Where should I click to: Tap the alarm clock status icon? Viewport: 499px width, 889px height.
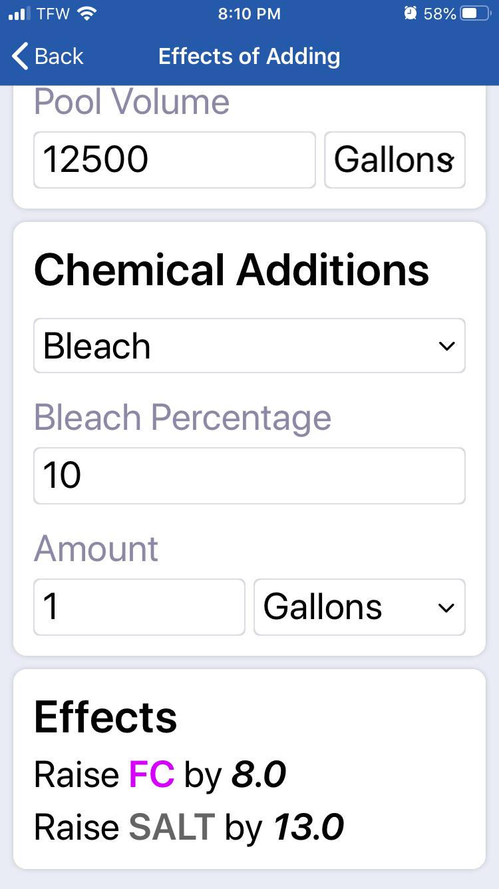click(411, 13)
